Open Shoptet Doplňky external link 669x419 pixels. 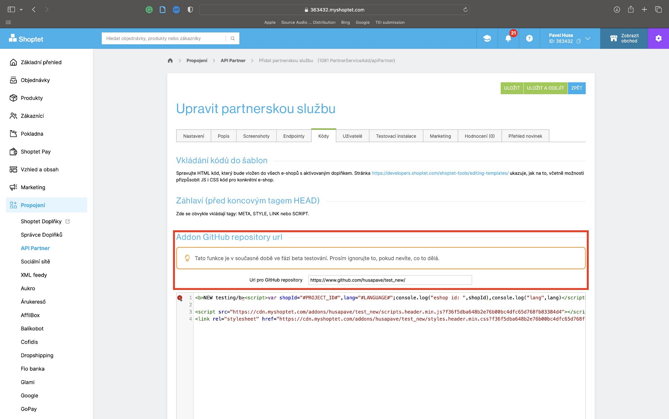(45, 221)
